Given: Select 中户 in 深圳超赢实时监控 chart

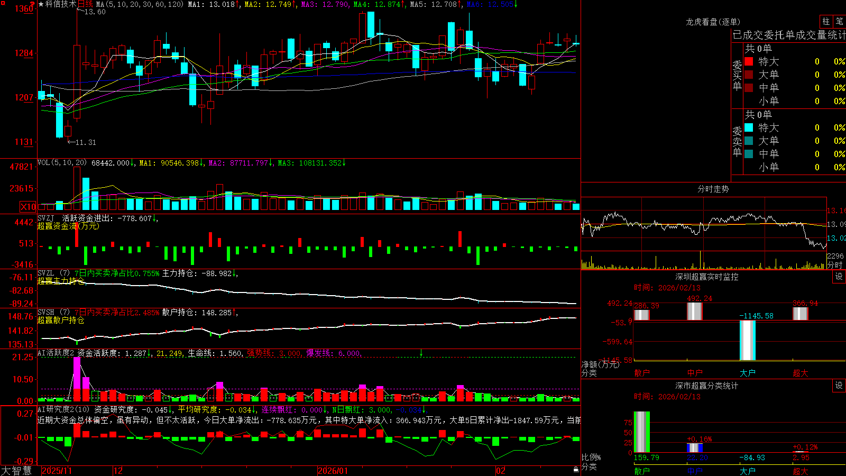Looking at the screenshot, I should point(695,373).
